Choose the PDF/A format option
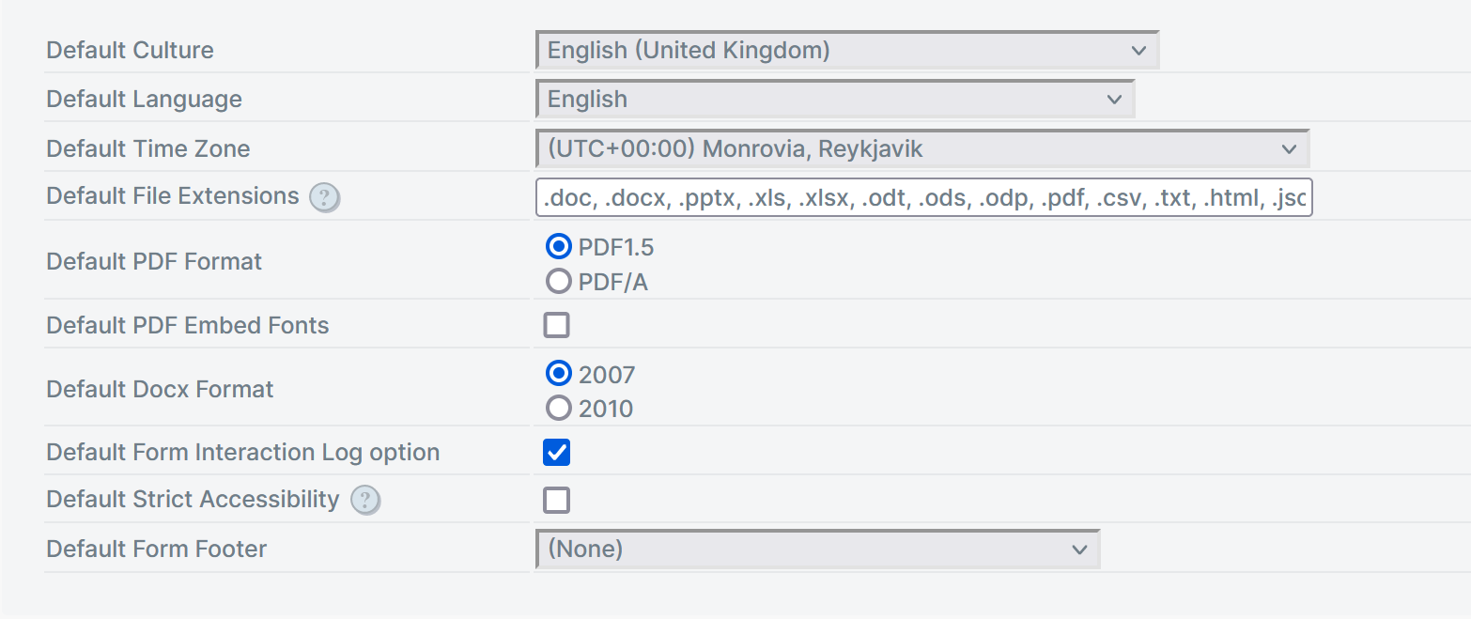The image size is (1471, 619). (x=559, y=281)
